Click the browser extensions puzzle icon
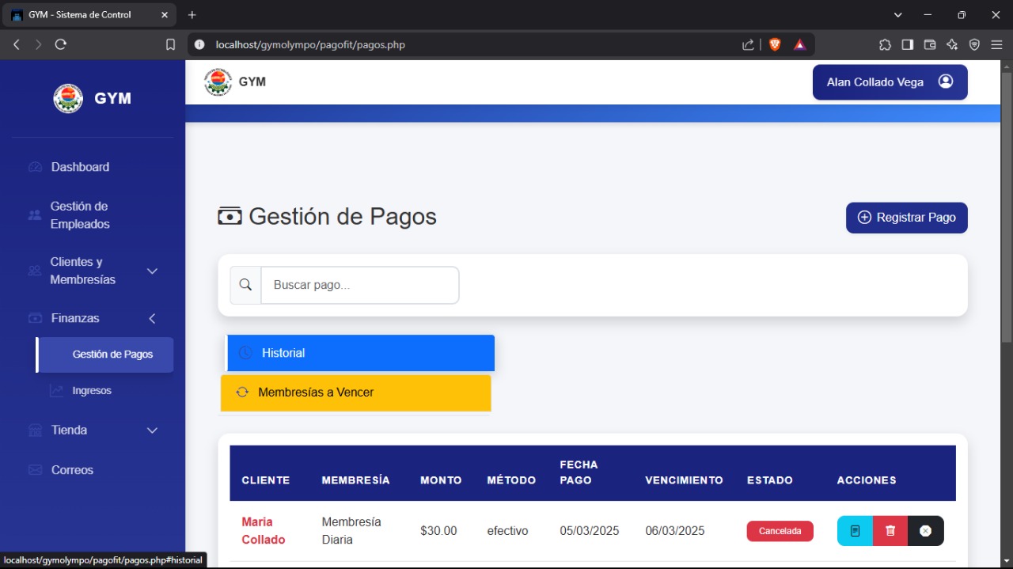 click(x=885, y=45)
